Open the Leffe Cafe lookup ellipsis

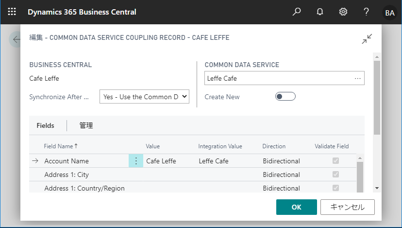tap(358, 78)
